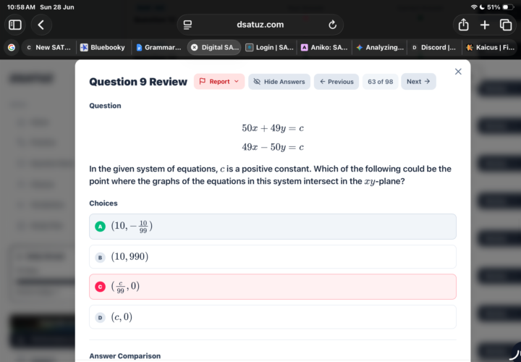Switch to the Login | SA... tab
Screen dimensions: 521x362
point(270,48)
